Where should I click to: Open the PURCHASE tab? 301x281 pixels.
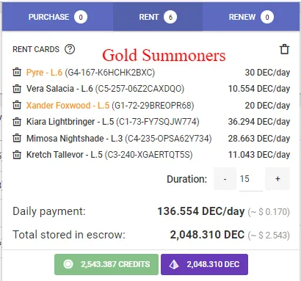[58, 17]
